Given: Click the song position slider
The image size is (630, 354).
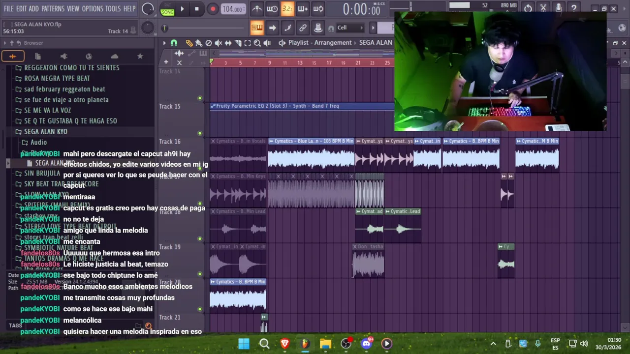Looking at the screenshot, I should (x=203, y=28).
